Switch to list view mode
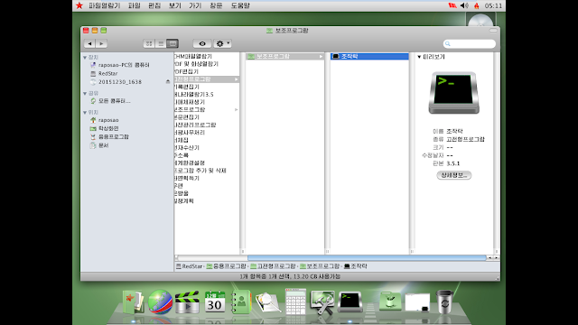The width and height of the screenshot is (578, 325). coord(161,43)
